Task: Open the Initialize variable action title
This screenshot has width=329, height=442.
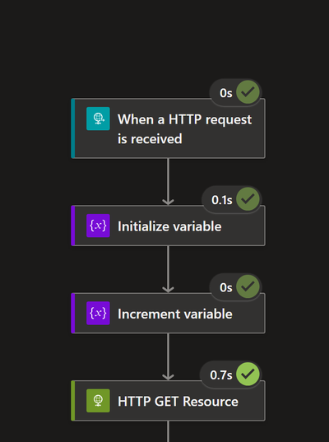Action: click(169, 226)
